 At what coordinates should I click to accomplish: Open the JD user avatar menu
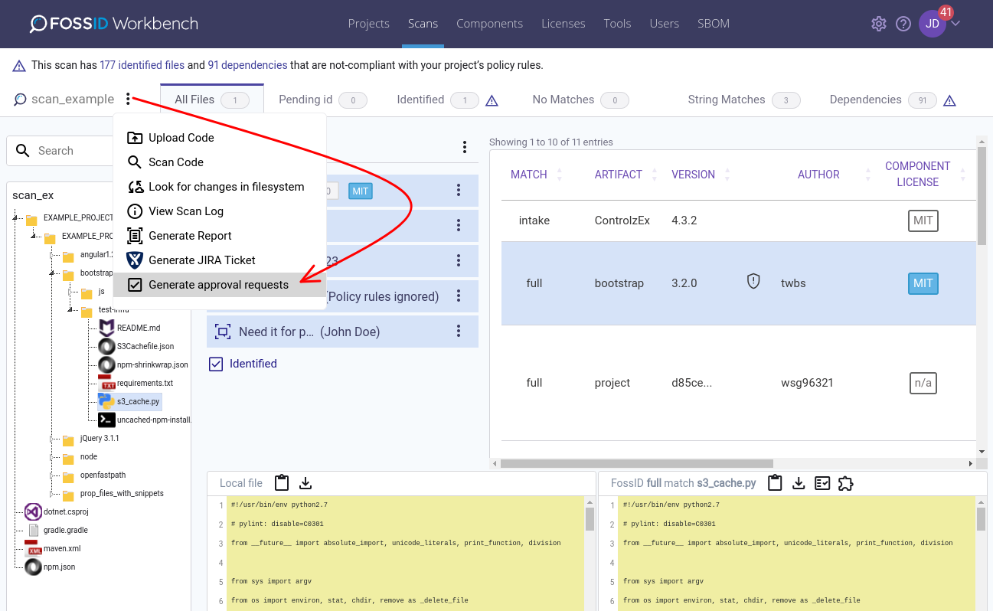(933, 24)
